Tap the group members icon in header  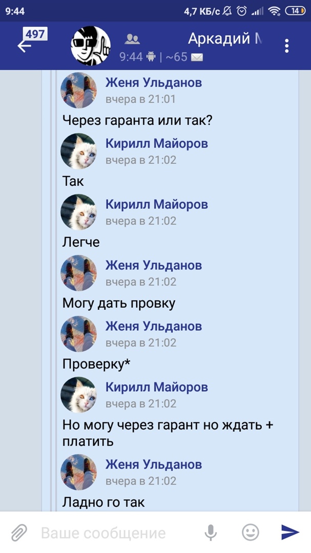132,39
